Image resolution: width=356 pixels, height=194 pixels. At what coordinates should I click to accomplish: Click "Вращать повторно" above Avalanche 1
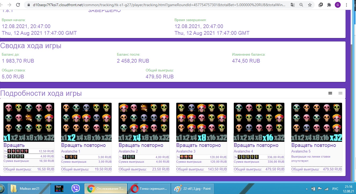coord(83,145)
